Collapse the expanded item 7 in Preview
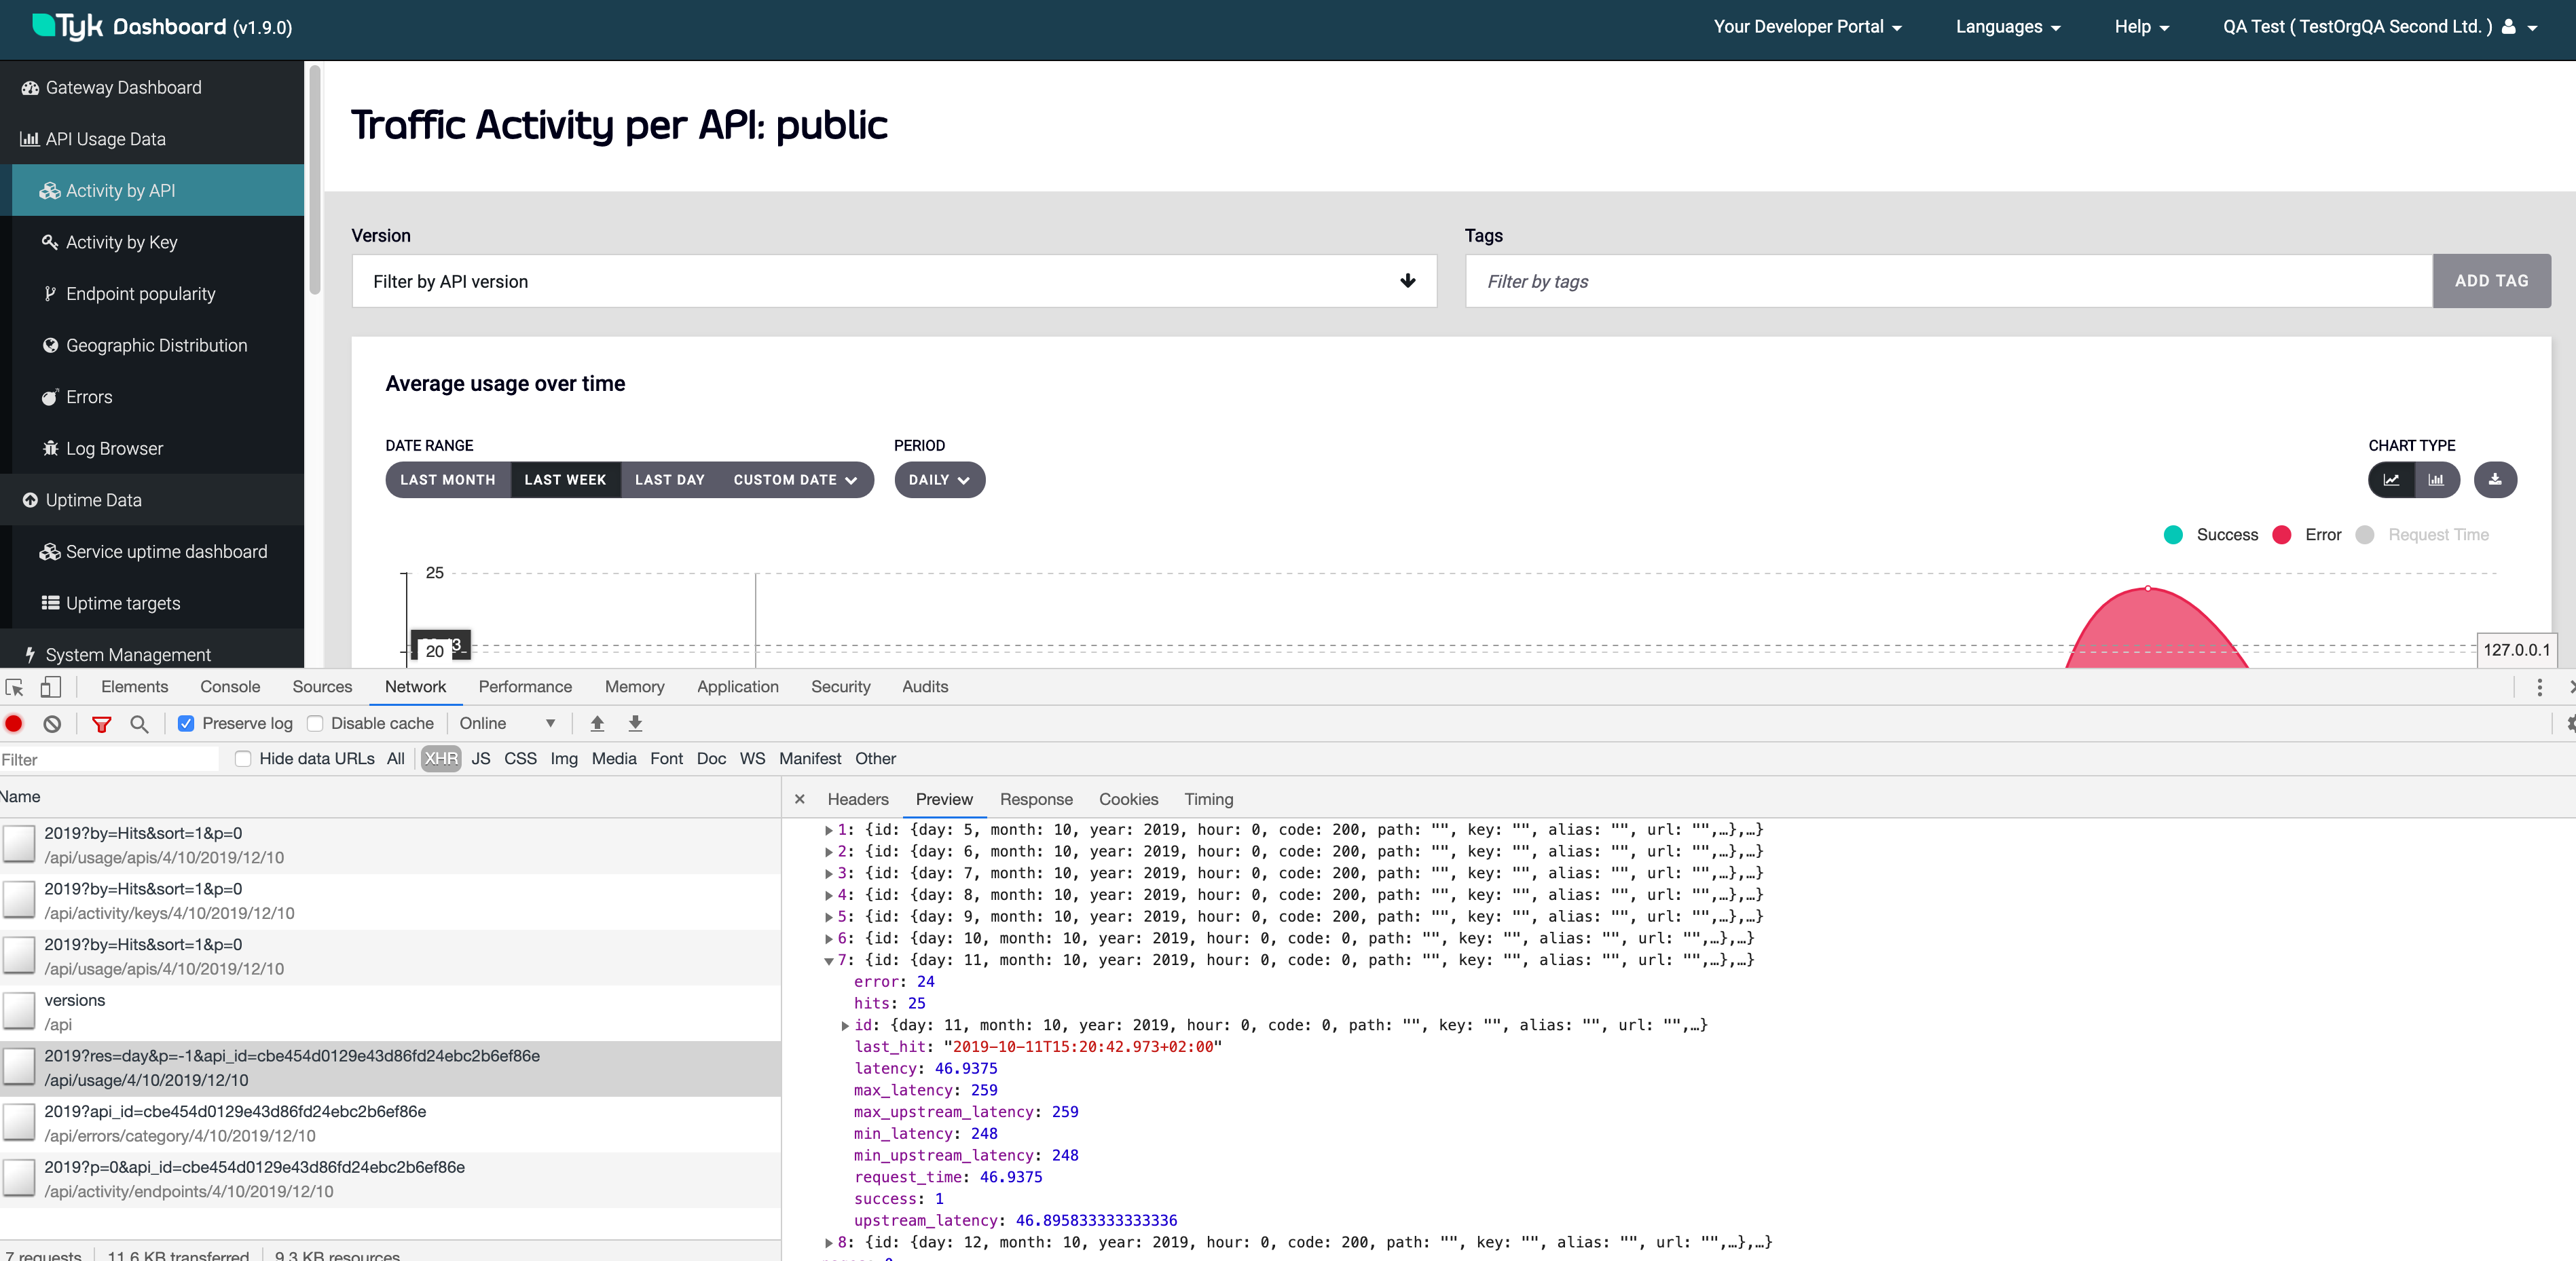The height and width of the screenshot is (1261, 2576). pos(829,960)
